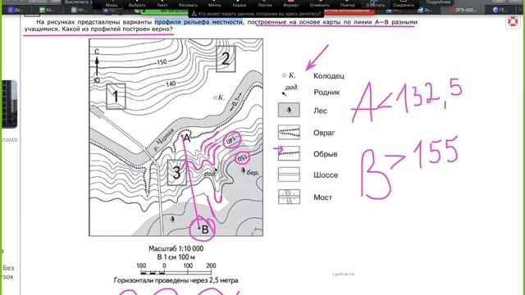The width and height of the screenshot is (525, 295).
Task: Pick the Рисовать drawing tool
Action: click(x=188, y=4)
